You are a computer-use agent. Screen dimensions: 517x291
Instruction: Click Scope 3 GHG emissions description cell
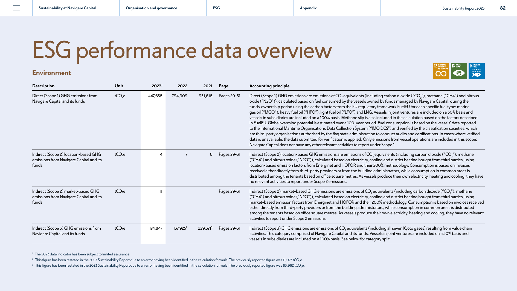coord(66,231)
